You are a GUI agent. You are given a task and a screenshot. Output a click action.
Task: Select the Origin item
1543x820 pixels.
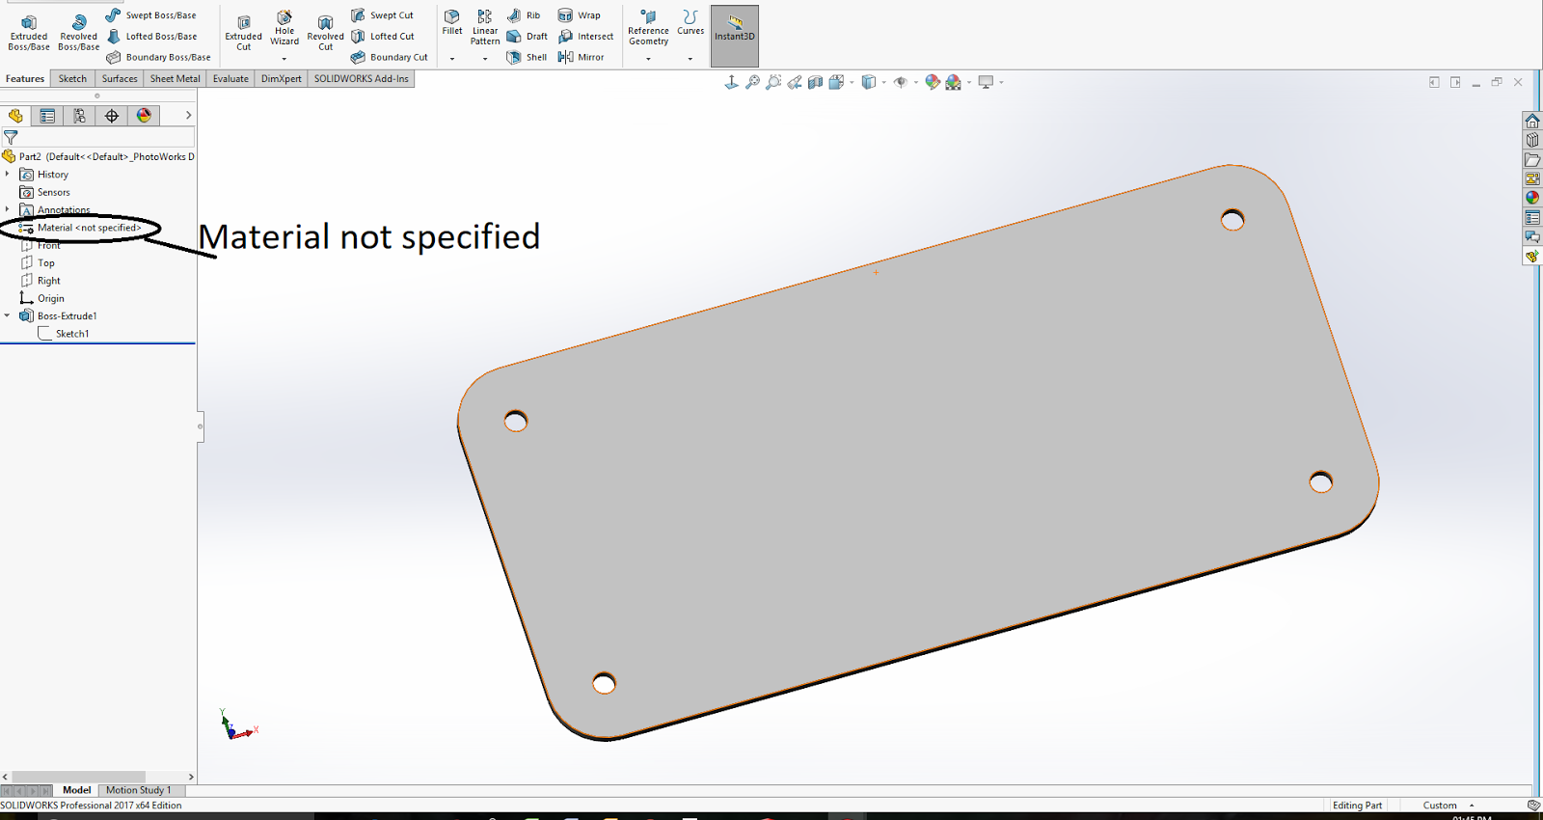coord(42,298)
